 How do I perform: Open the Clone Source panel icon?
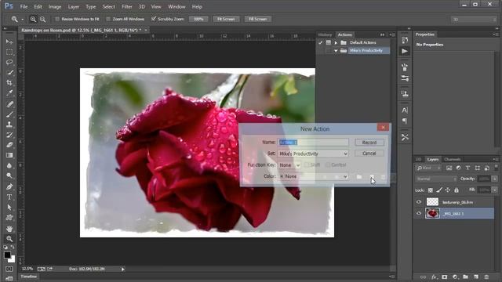click(x=405, y=94)
